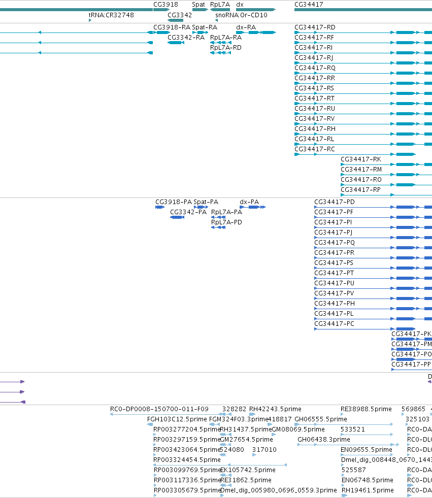
Task: Click protein RpL7A-PD label
Action: [x=226, y=222]
